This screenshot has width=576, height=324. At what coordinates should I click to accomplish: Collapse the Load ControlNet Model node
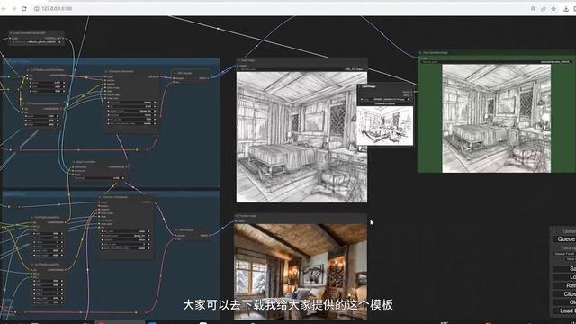11,32
